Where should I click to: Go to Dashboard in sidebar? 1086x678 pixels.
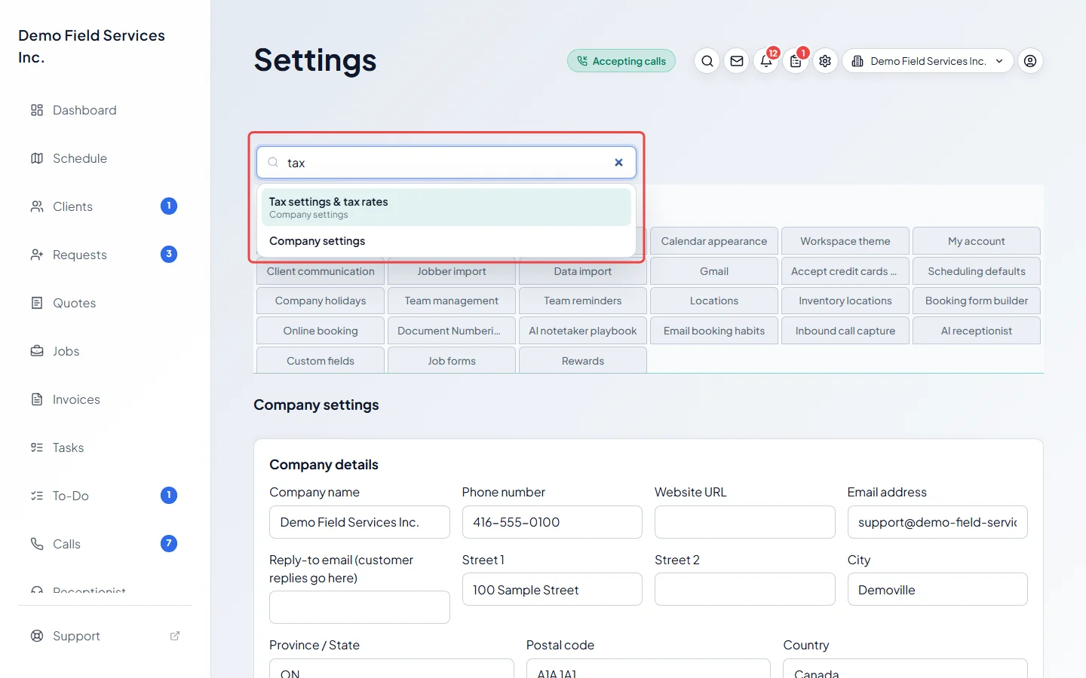[106, 110]
